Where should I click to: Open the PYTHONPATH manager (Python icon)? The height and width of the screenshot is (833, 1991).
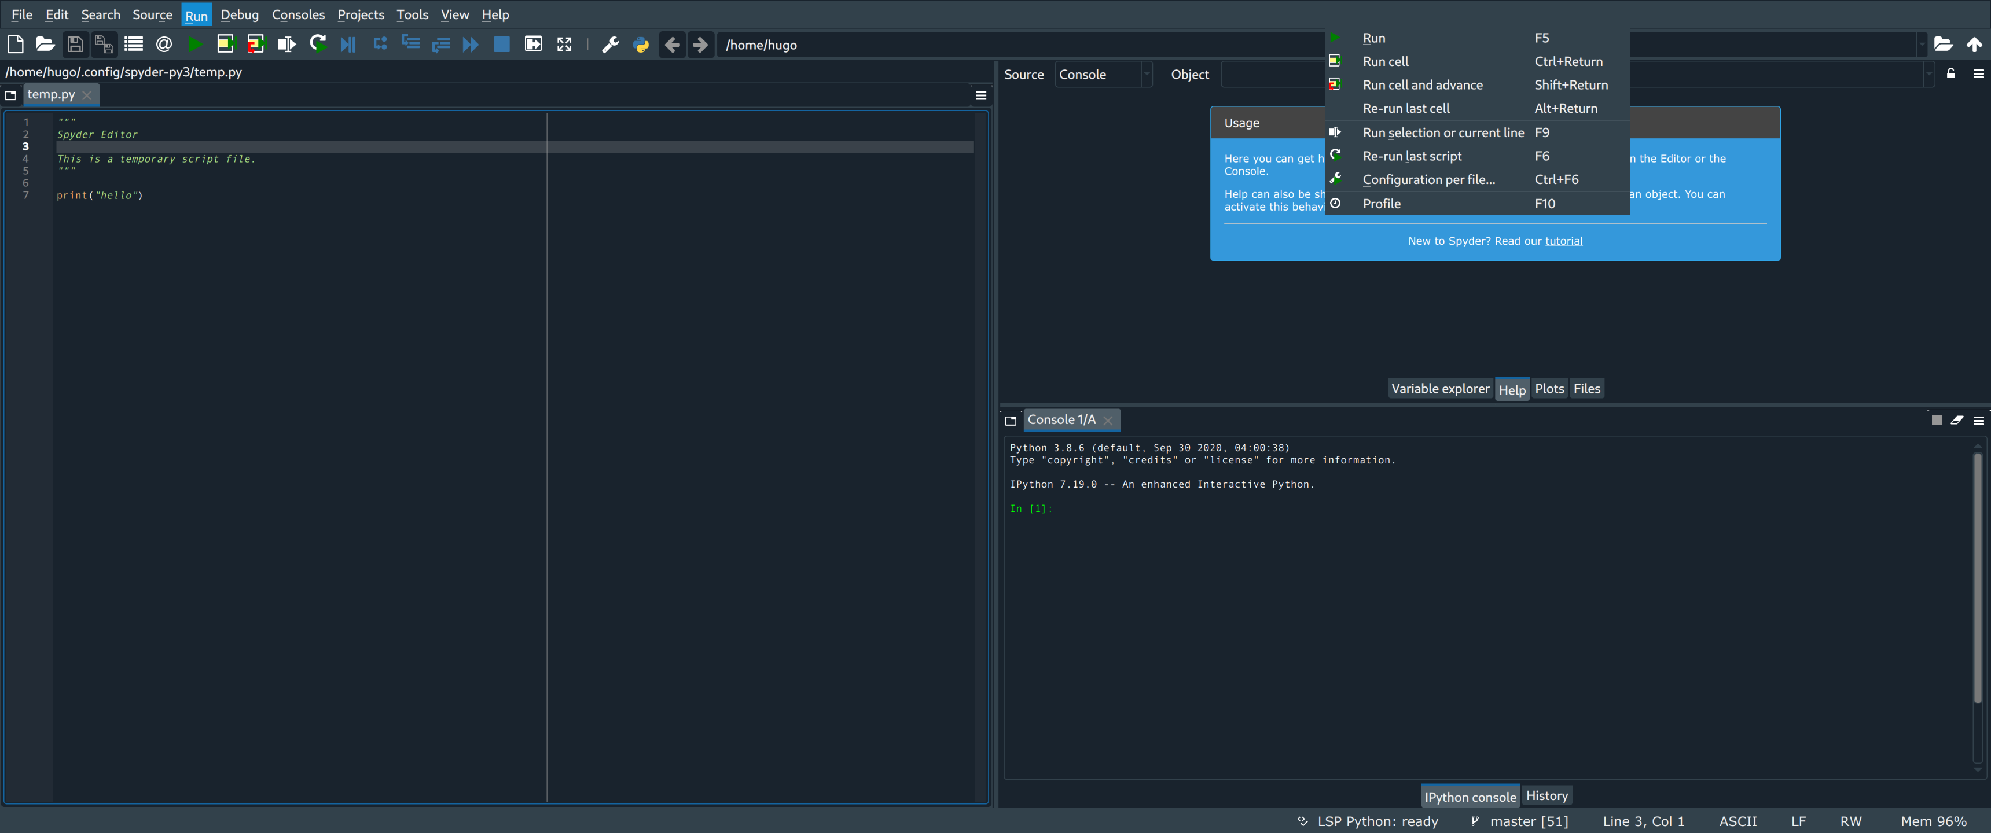tap(641, 44)
